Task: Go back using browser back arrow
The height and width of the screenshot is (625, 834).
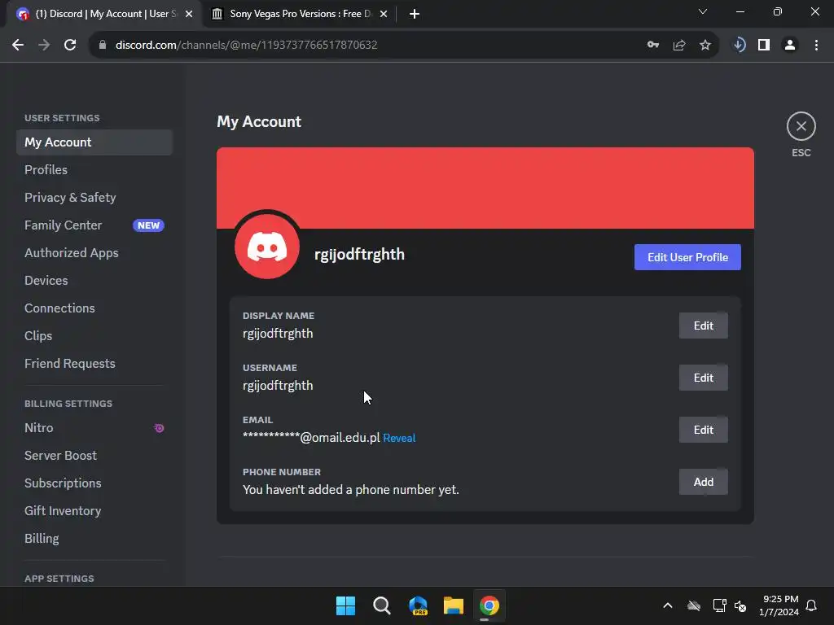Action: pyautogui.click(x=18, y=46)
